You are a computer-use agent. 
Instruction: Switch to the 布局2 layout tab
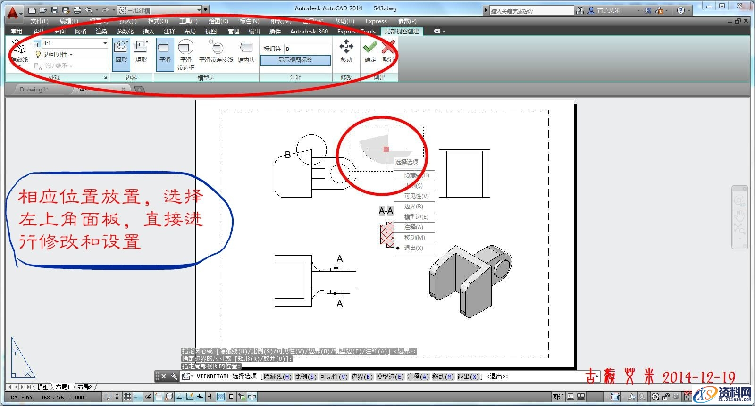[85, 387]
